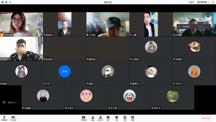Open the grid view layout dropdown
This screenshot has width=216, height=122.
click(203, 2)
